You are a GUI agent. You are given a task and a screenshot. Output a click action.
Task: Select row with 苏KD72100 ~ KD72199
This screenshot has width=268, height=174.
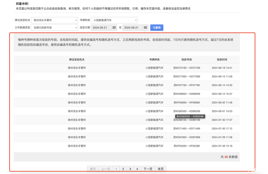(186, 68)
